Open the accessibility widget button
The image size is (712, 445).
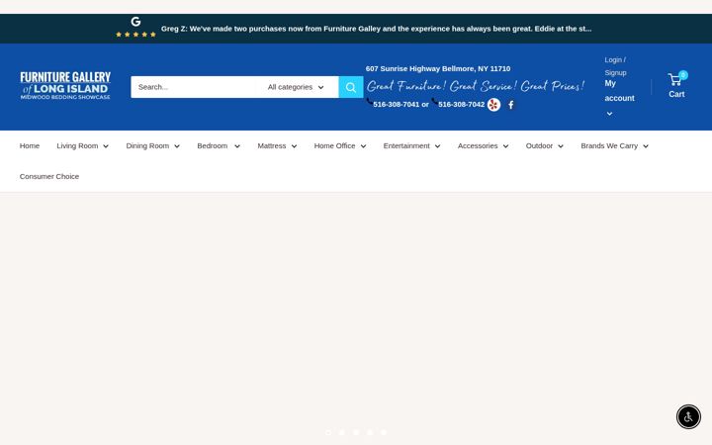[x=688, y=416]
